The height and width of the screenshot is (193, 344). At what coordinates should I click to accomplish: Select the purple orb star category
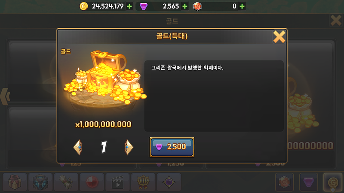[x=169, y=182]
